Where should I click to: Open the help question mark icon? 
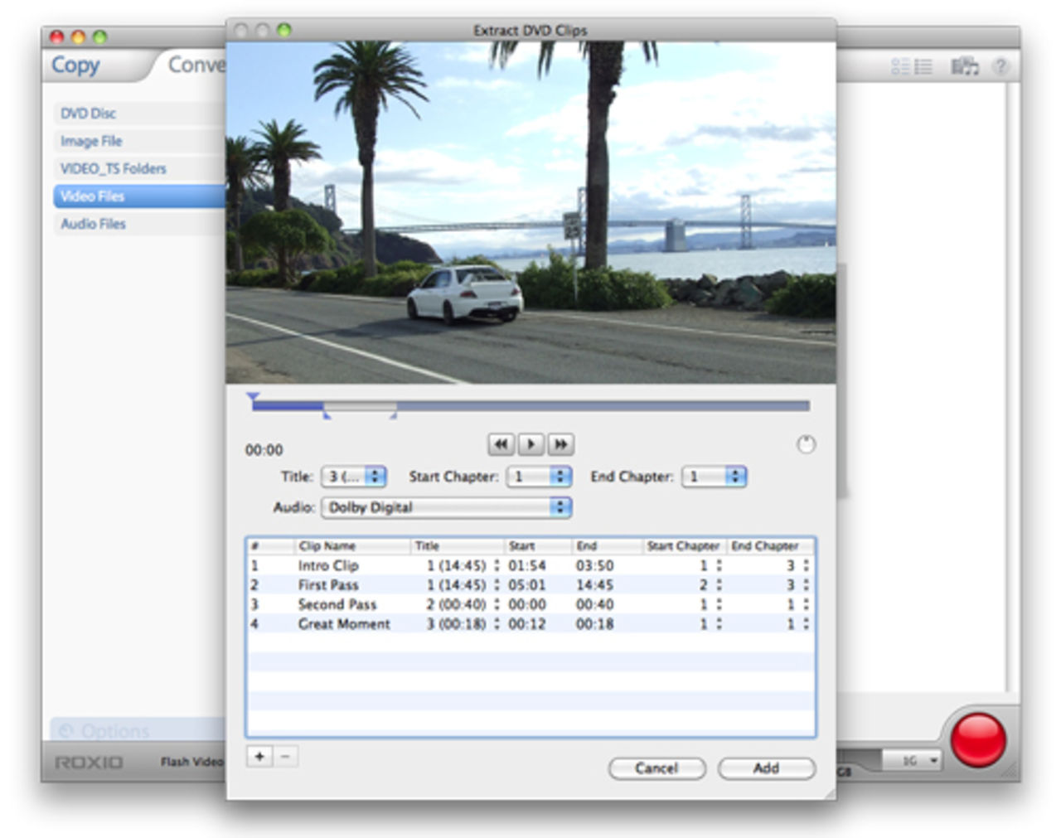click(1000, 66)
